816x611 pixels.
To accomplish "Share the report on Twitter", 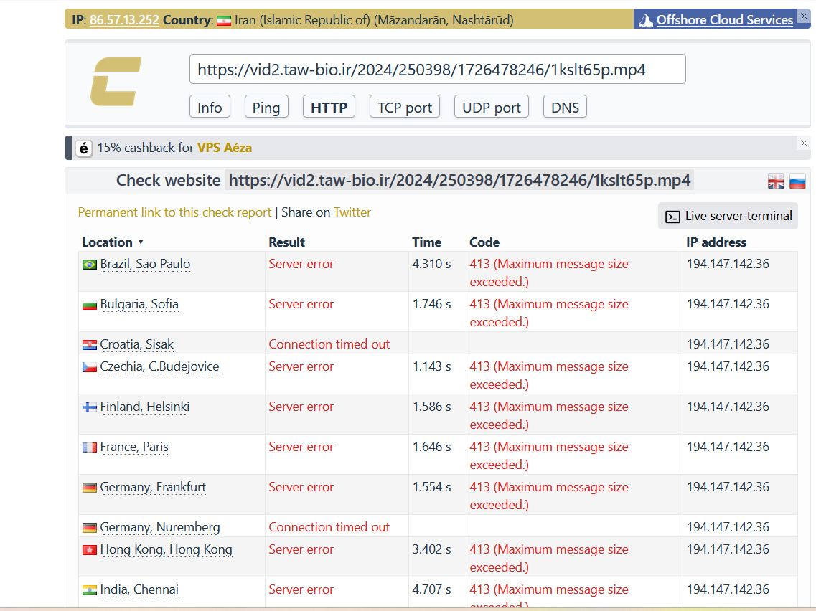I will click(x=352, y=212).
